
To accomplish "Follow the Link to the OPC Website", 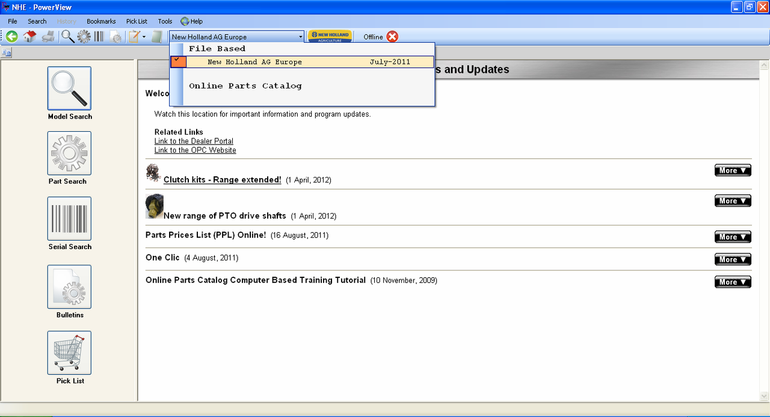I will [195, 150].
